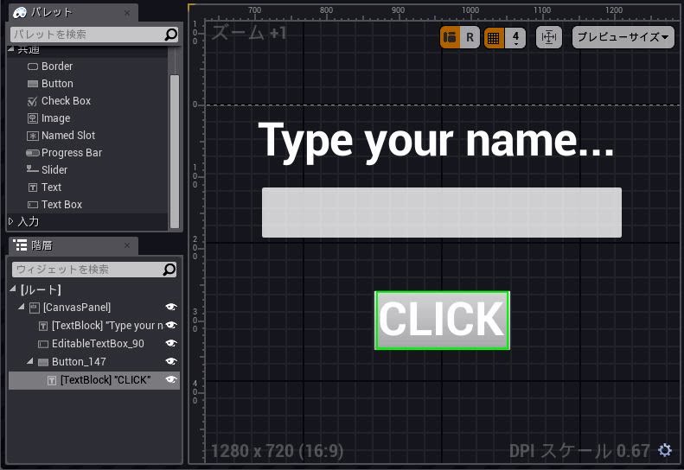Open the プレビューサイズ dropdown
Screen dimensions: 684x470
[x=623, y=38]
